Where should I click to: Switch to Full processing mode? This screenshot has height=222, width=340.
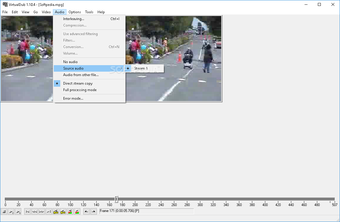(x=89, y=90)
